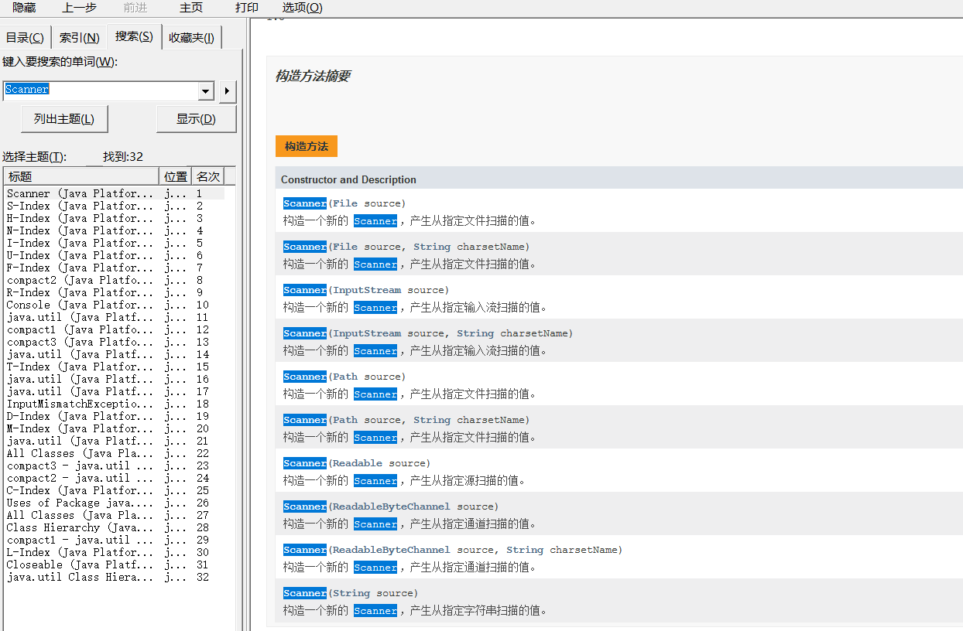Image resolution: width=963 pixels, height=631 pixels.
Task: Switch to the 索引(N) tab
Action: pos(80,38)
